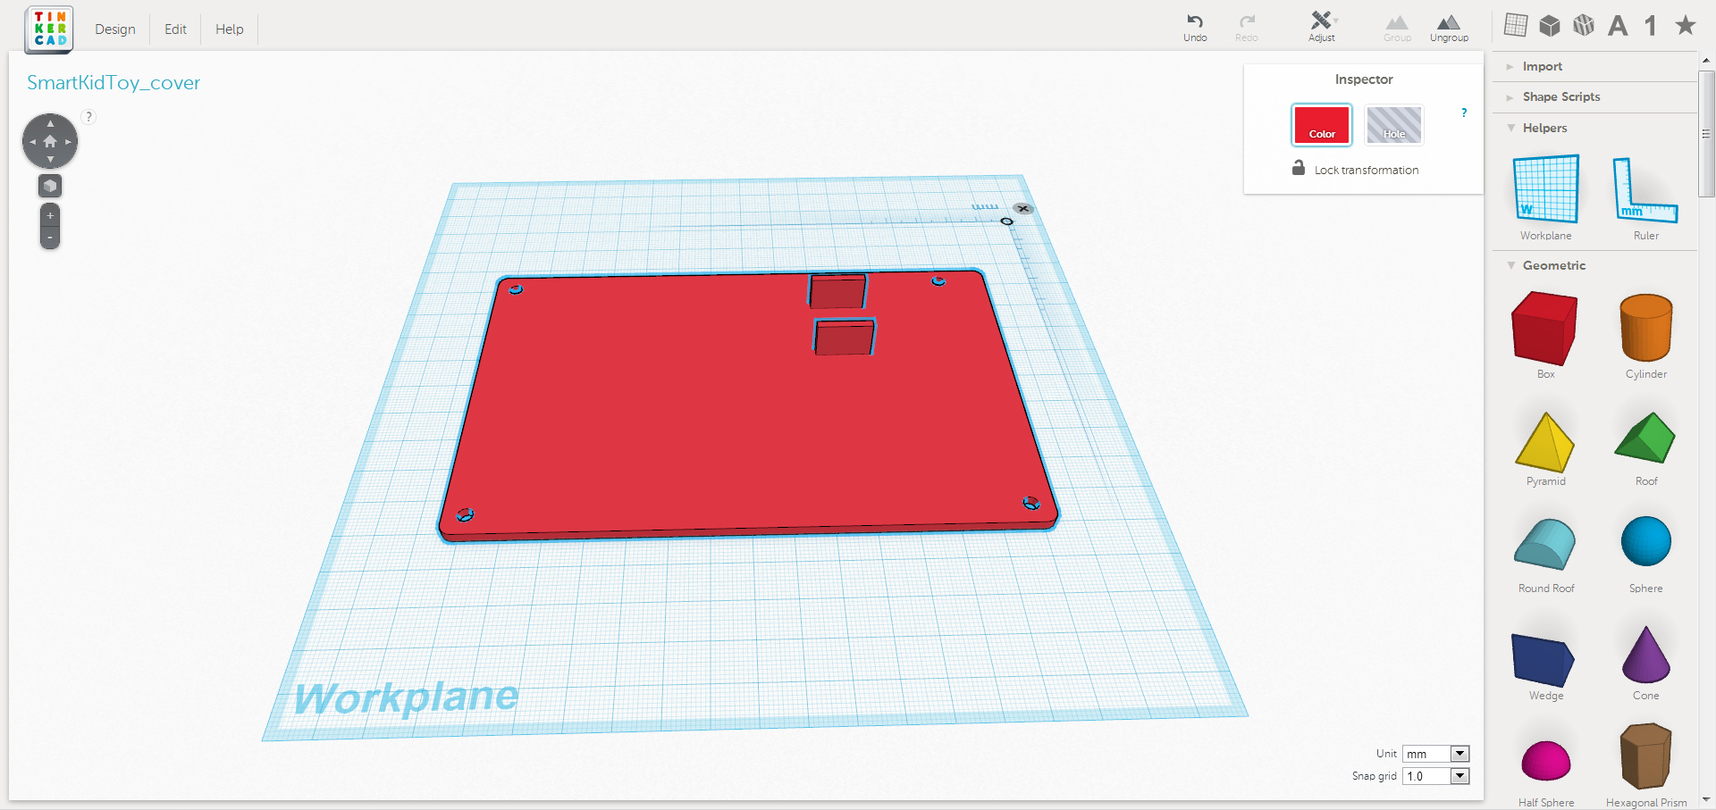Open the Inspector help question mark
1716x810 pixels.
coord(1464,113)
